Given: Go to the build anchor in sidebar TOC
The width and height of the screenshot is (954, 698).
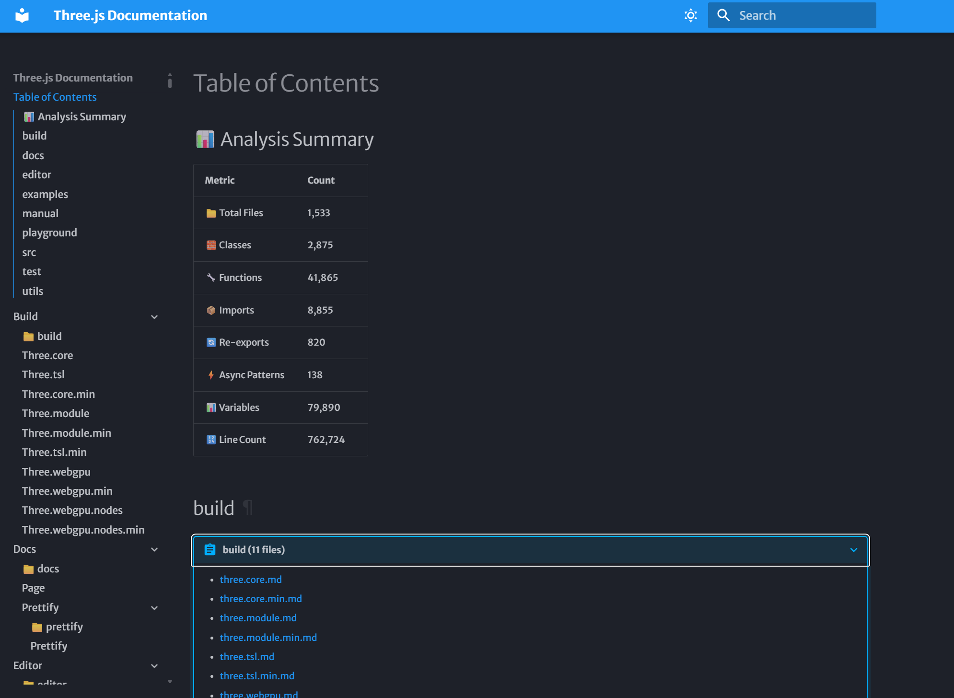Looking at the screenshot, I should point(35,136).
